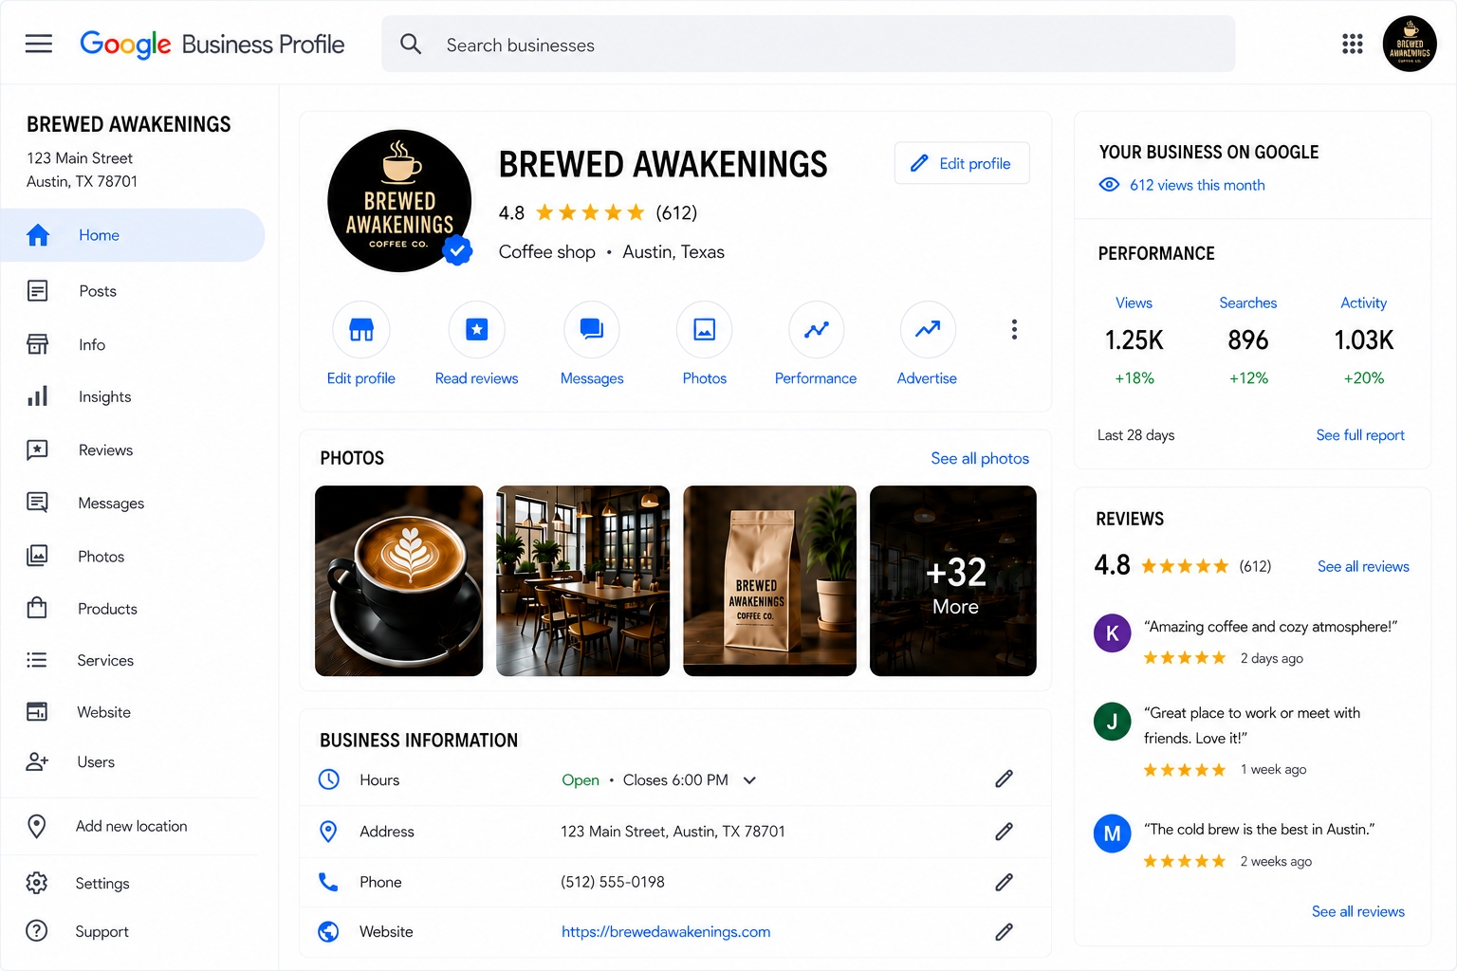
Task: Click the search magnifier icon
Action: tap(411, 44)
